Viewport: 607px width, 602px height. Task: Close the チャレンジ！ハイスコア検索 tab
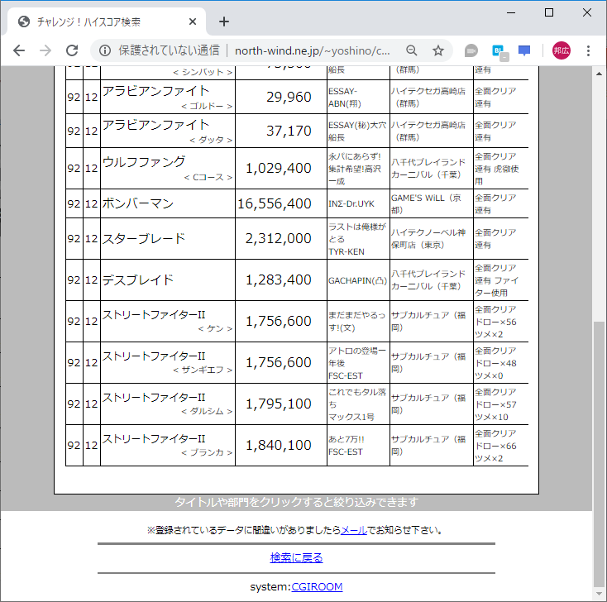[193, 21]
